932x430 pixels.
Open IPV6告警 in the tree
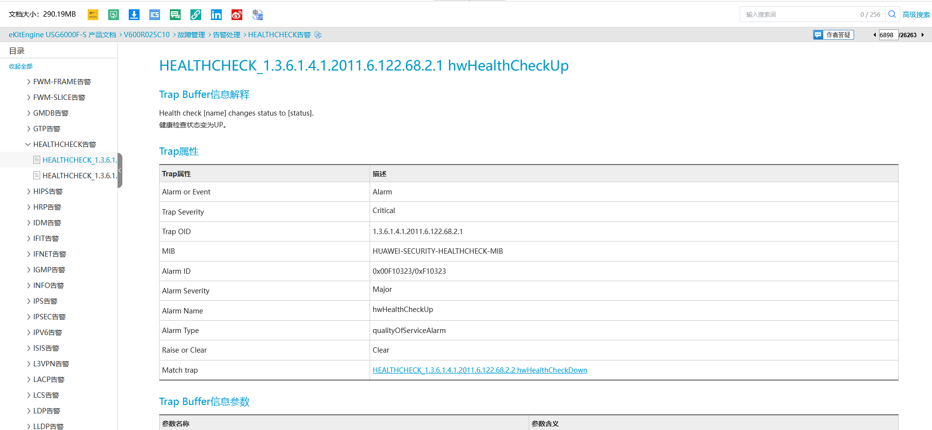click(48, 333)
